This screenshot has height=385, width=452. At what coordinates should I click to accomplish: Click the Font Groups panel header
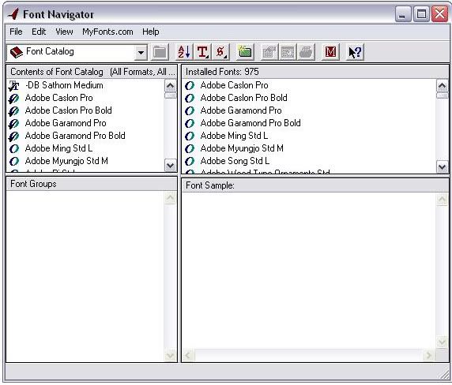[x=92, y=184]
